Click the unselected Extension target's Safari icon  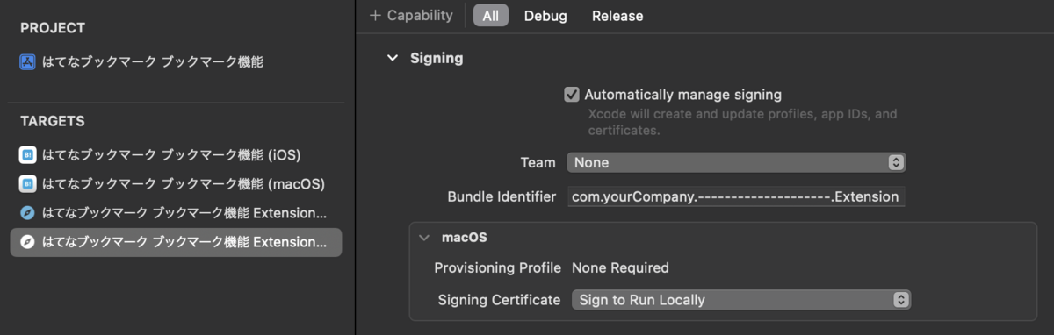pos(27,213)
